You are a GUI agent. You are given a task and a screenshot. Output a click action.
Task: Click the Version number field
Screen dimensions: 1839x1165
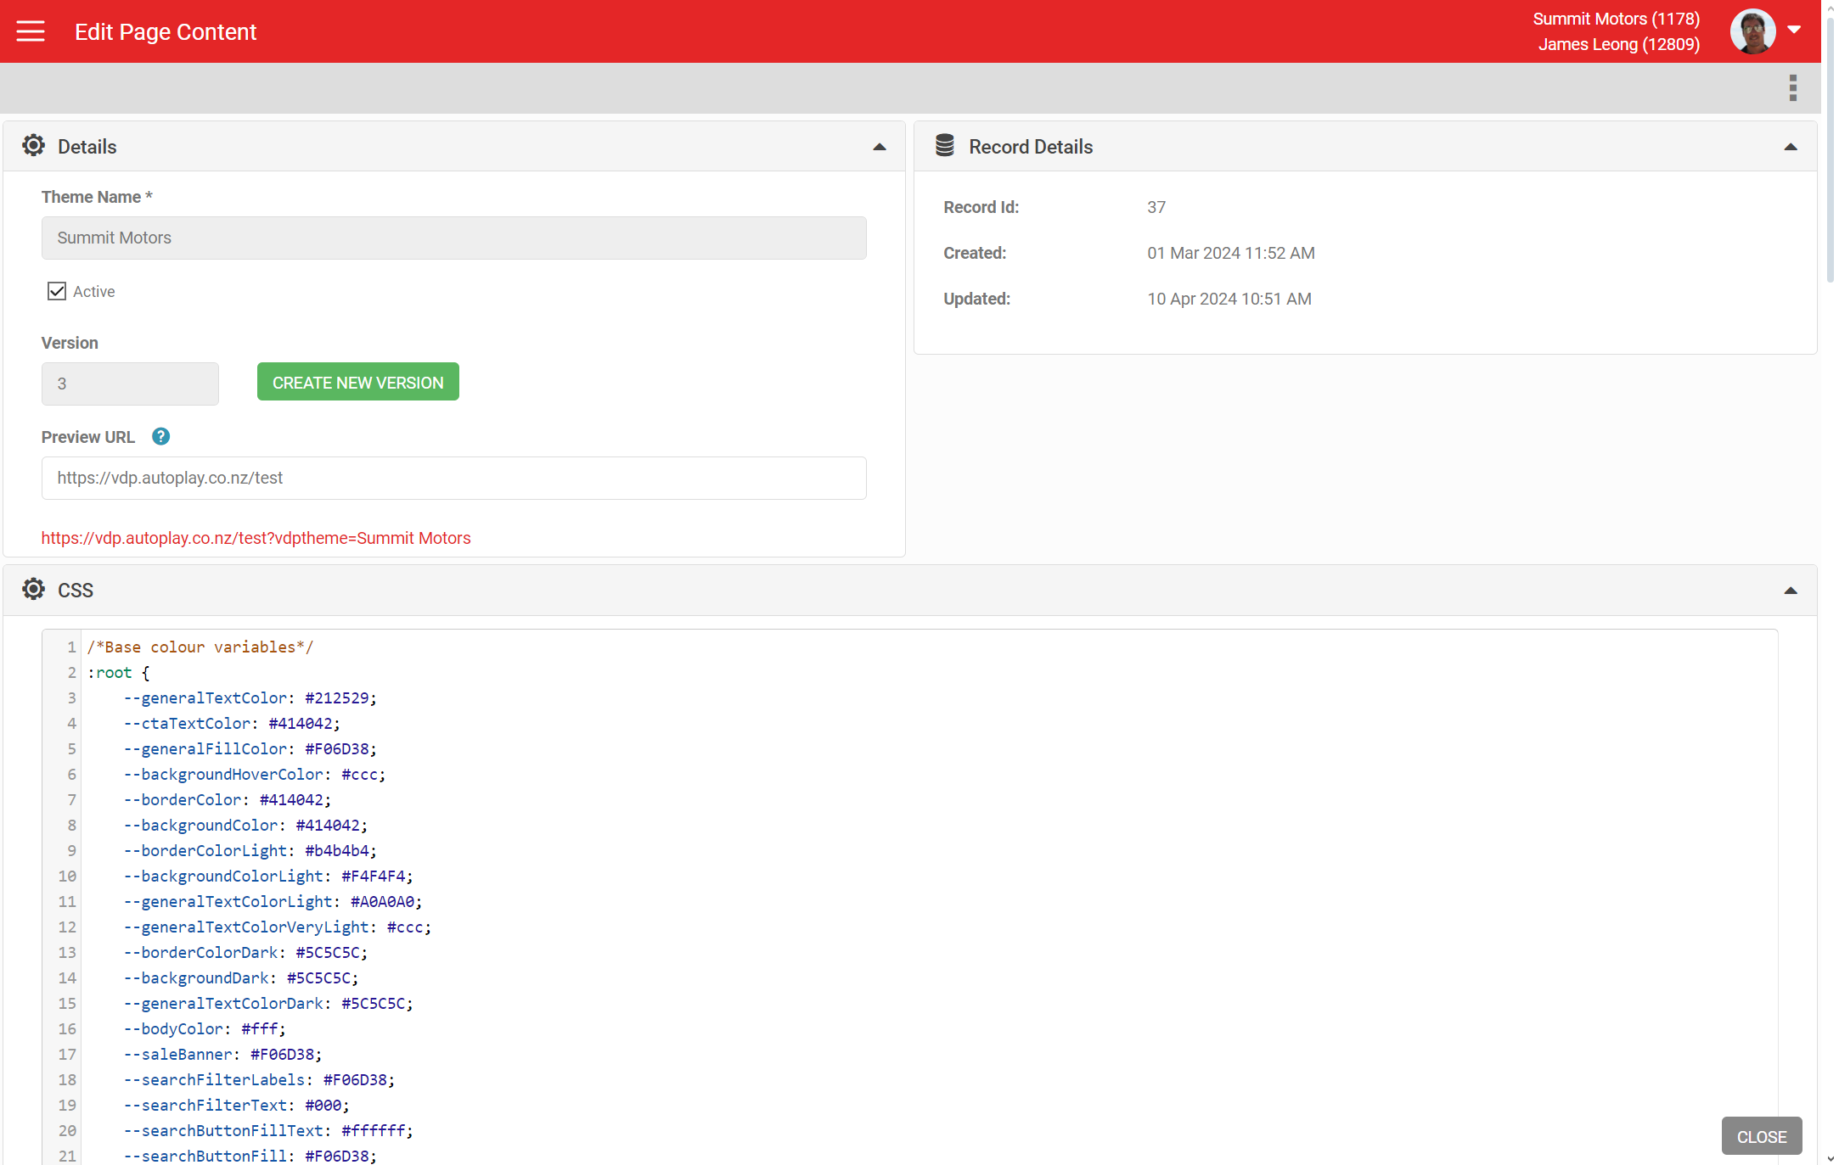(x=130, y=384)
